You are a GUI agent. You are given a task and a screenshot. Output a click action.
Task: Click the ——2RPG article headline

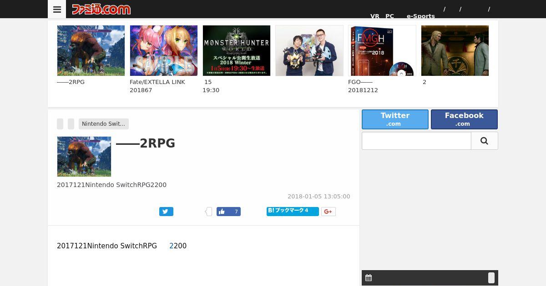(x=146, y=143)
